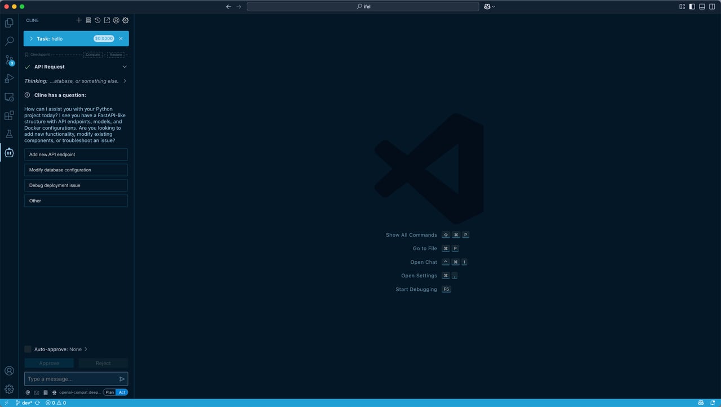The image size is (721, 407).
Task: Open Source Control view with badge
Action: point(9,60)
